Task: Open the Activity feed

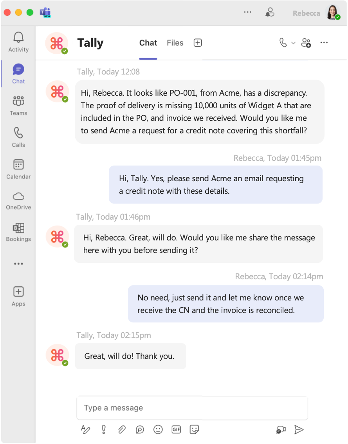Action: tap(18, 42)
